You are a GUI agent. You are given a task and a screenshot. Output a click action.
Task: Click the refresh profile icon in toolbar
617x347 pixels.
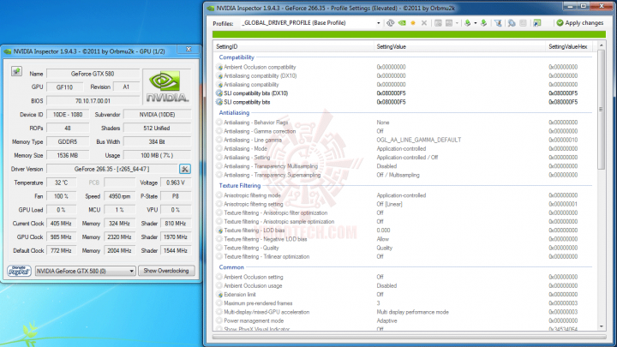click(390, 23)
